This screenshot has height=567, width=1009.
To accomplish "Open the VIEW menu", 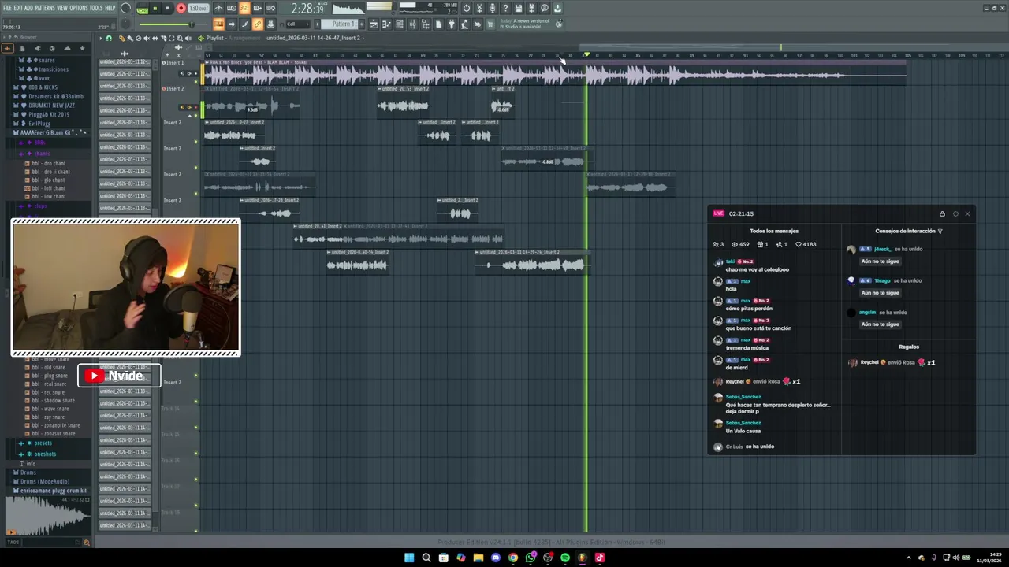I will click(62, 8).
